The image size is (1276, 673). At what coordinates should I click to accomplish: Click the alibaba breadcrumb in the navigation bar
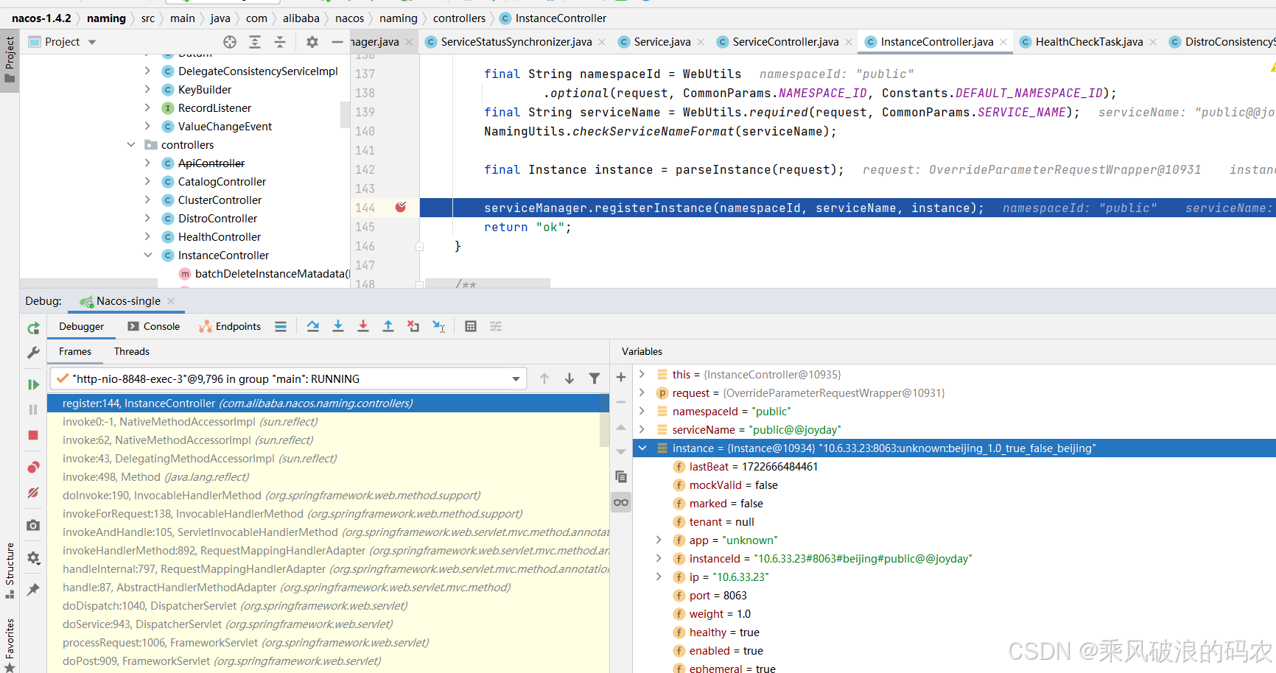click(x=301, y=18)
